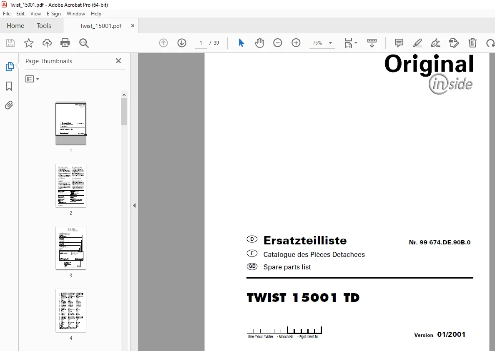Go to next page arrow

pyautogui.click(x=182, y=43)
